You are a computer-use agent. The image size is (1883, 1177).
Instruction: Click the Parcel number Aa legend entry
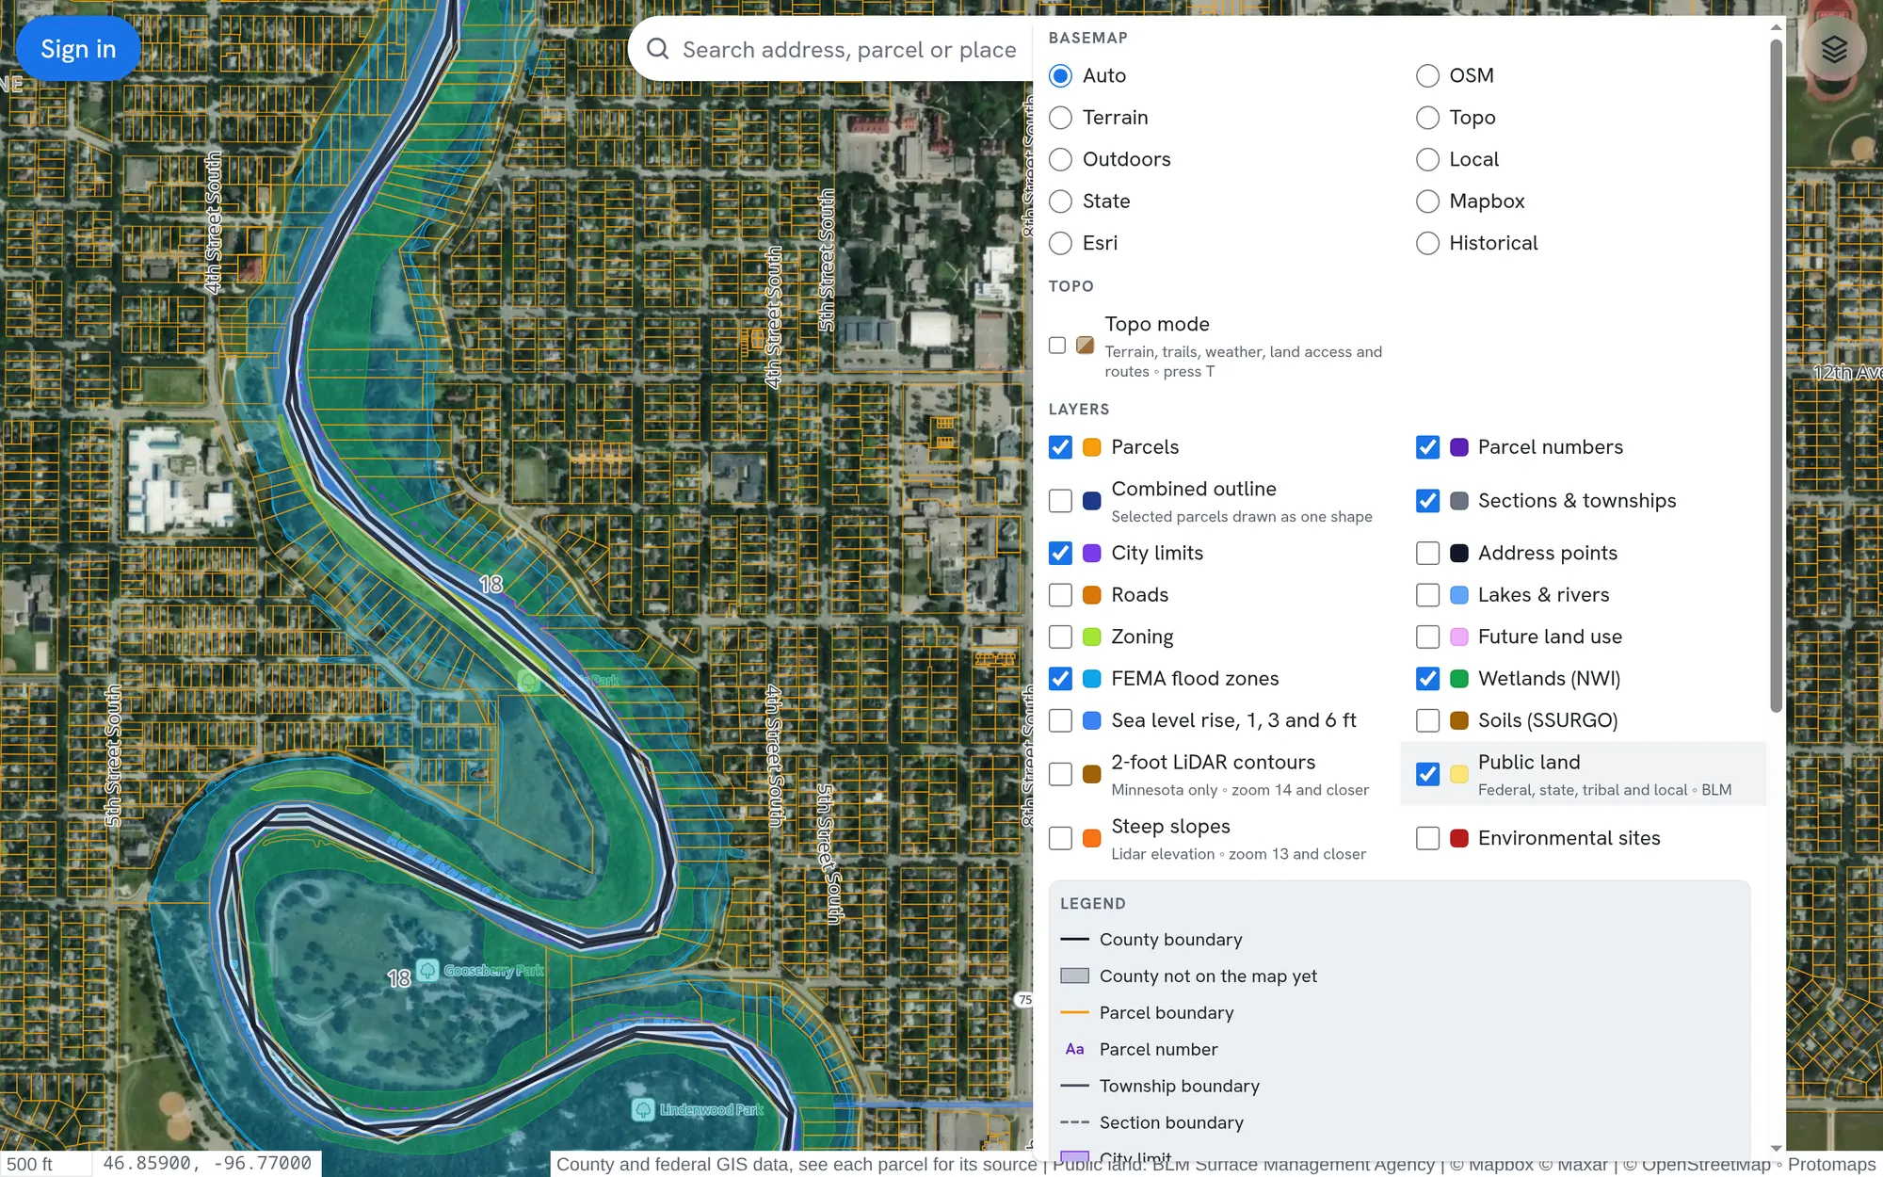pyautogui.click(x=1139, y=1050)
